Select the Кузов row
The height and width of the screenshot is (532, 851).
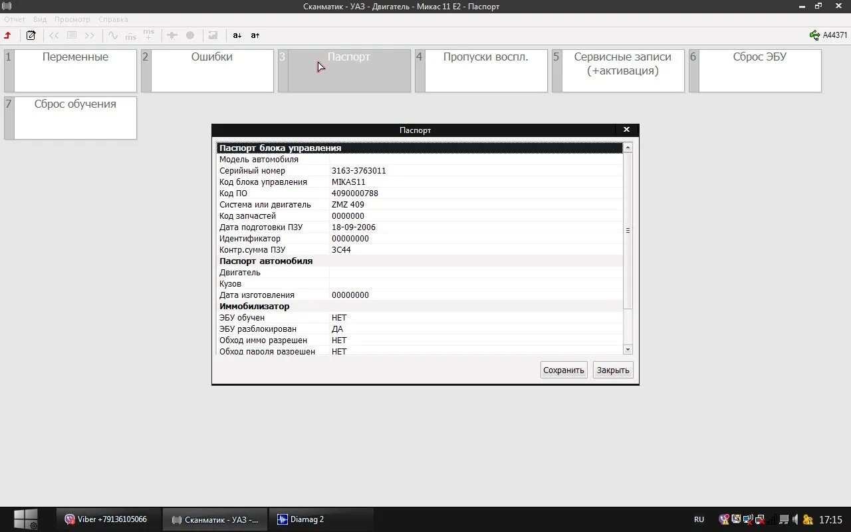pyautogui.click(x=420, y=284)
